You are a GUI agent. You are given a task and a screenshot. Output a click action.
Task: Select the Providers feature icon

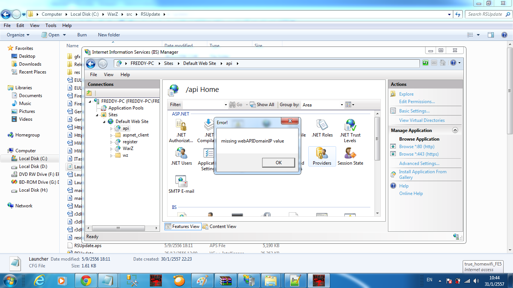(322, 156)
